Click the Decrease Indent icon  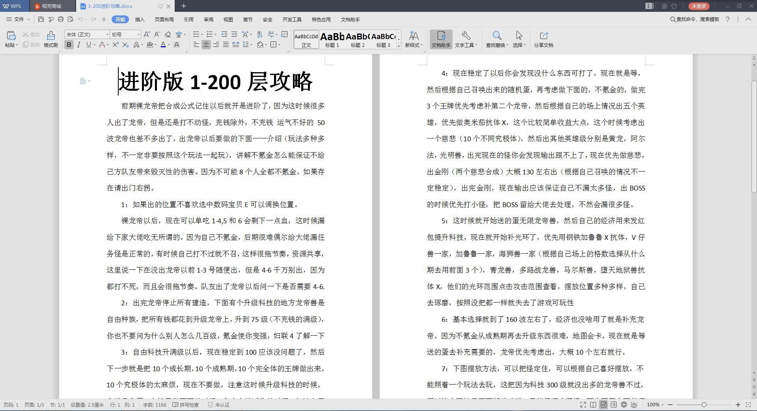pyautogui.click(x=224, y=34)
